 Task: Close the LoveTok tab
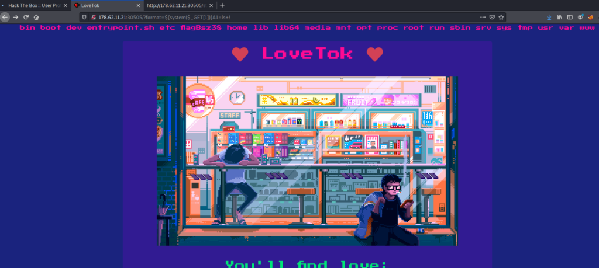[138, 6]
